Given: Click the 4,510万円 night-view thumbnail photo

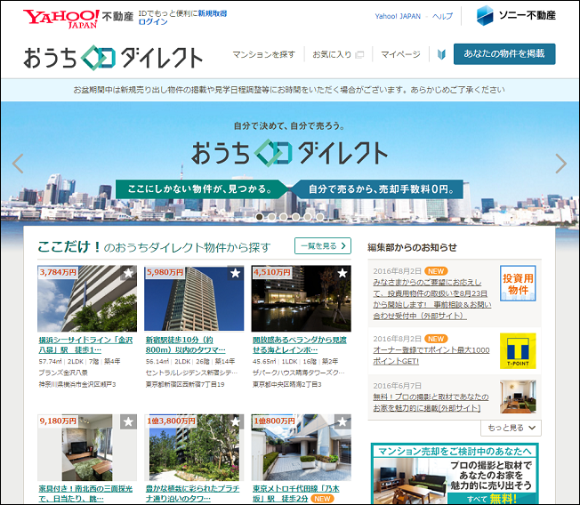Looking at the screenshot, I should click(x=301, y=299).
